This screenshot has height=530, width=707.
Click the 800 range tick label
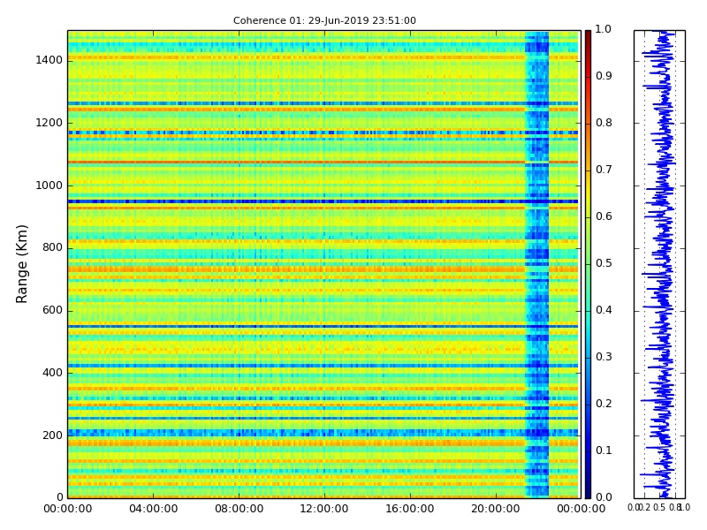click(x=52, y=248)
